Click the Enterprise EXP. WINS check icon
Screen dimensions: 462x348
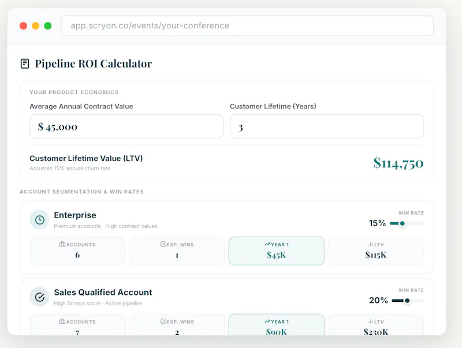(x=163, y=244)
